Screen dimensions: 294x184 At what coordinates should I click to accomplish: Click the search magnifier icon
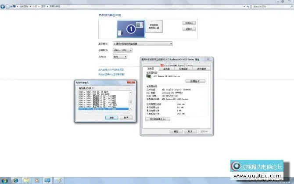point(291,7)
